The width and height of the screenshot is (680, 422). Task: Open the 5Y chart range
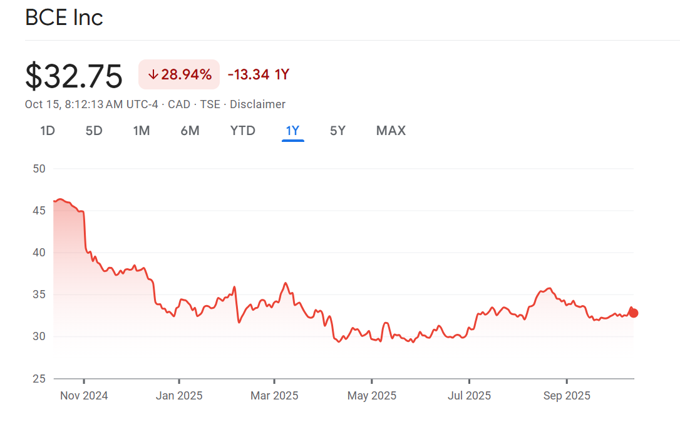pos(337,131)
